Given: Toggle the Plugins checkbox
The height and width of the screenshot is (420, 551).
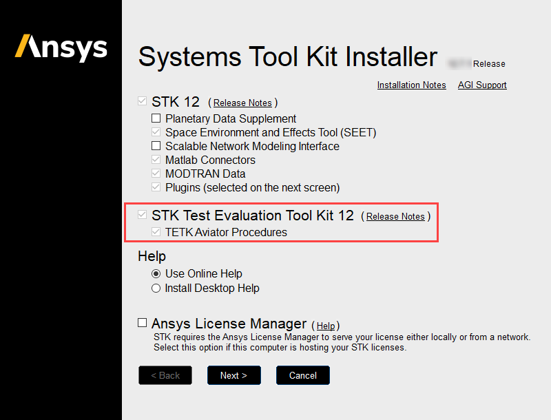Looking at the screenshot, I should click(156, 187).
